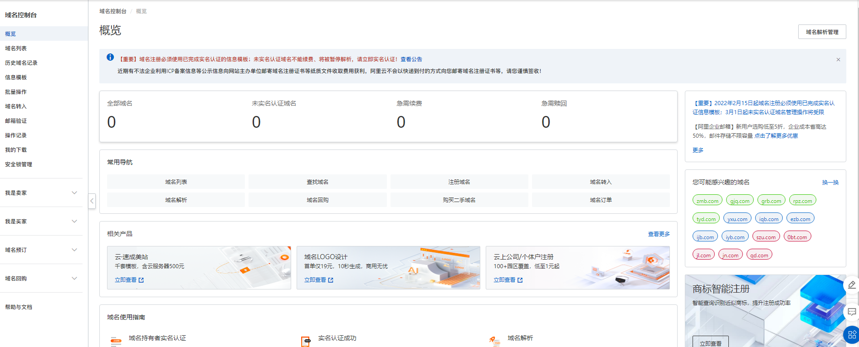Click external link icon in 云上公司/个体户注册 card
Image resolution: width=859 pixels, height=347 pixels.
click(x=520, y=280)
